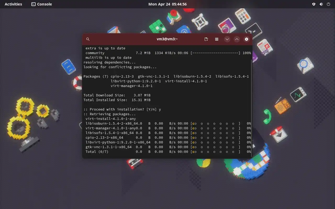The image size is (335, 209).
Task: Close the Console window
Action: coord(247,39)
